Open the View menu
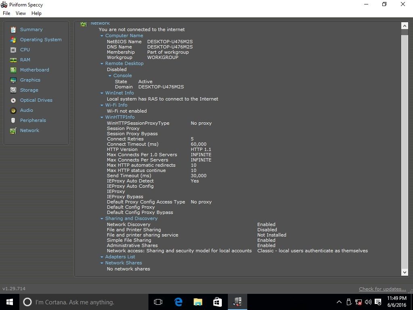This screenshot has width=413, height=310. (21, 13)
